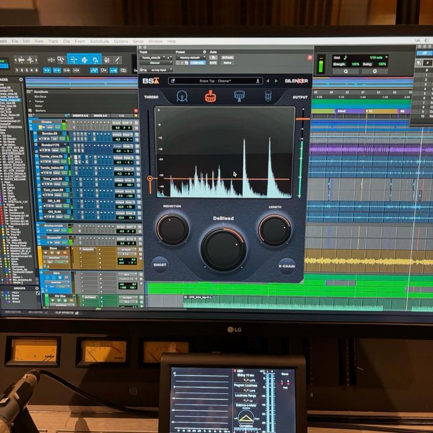Viewport: 433px width, 433px height.
Task: Click the MELODYNE tab at bottom
Action: tap(38, 312)
